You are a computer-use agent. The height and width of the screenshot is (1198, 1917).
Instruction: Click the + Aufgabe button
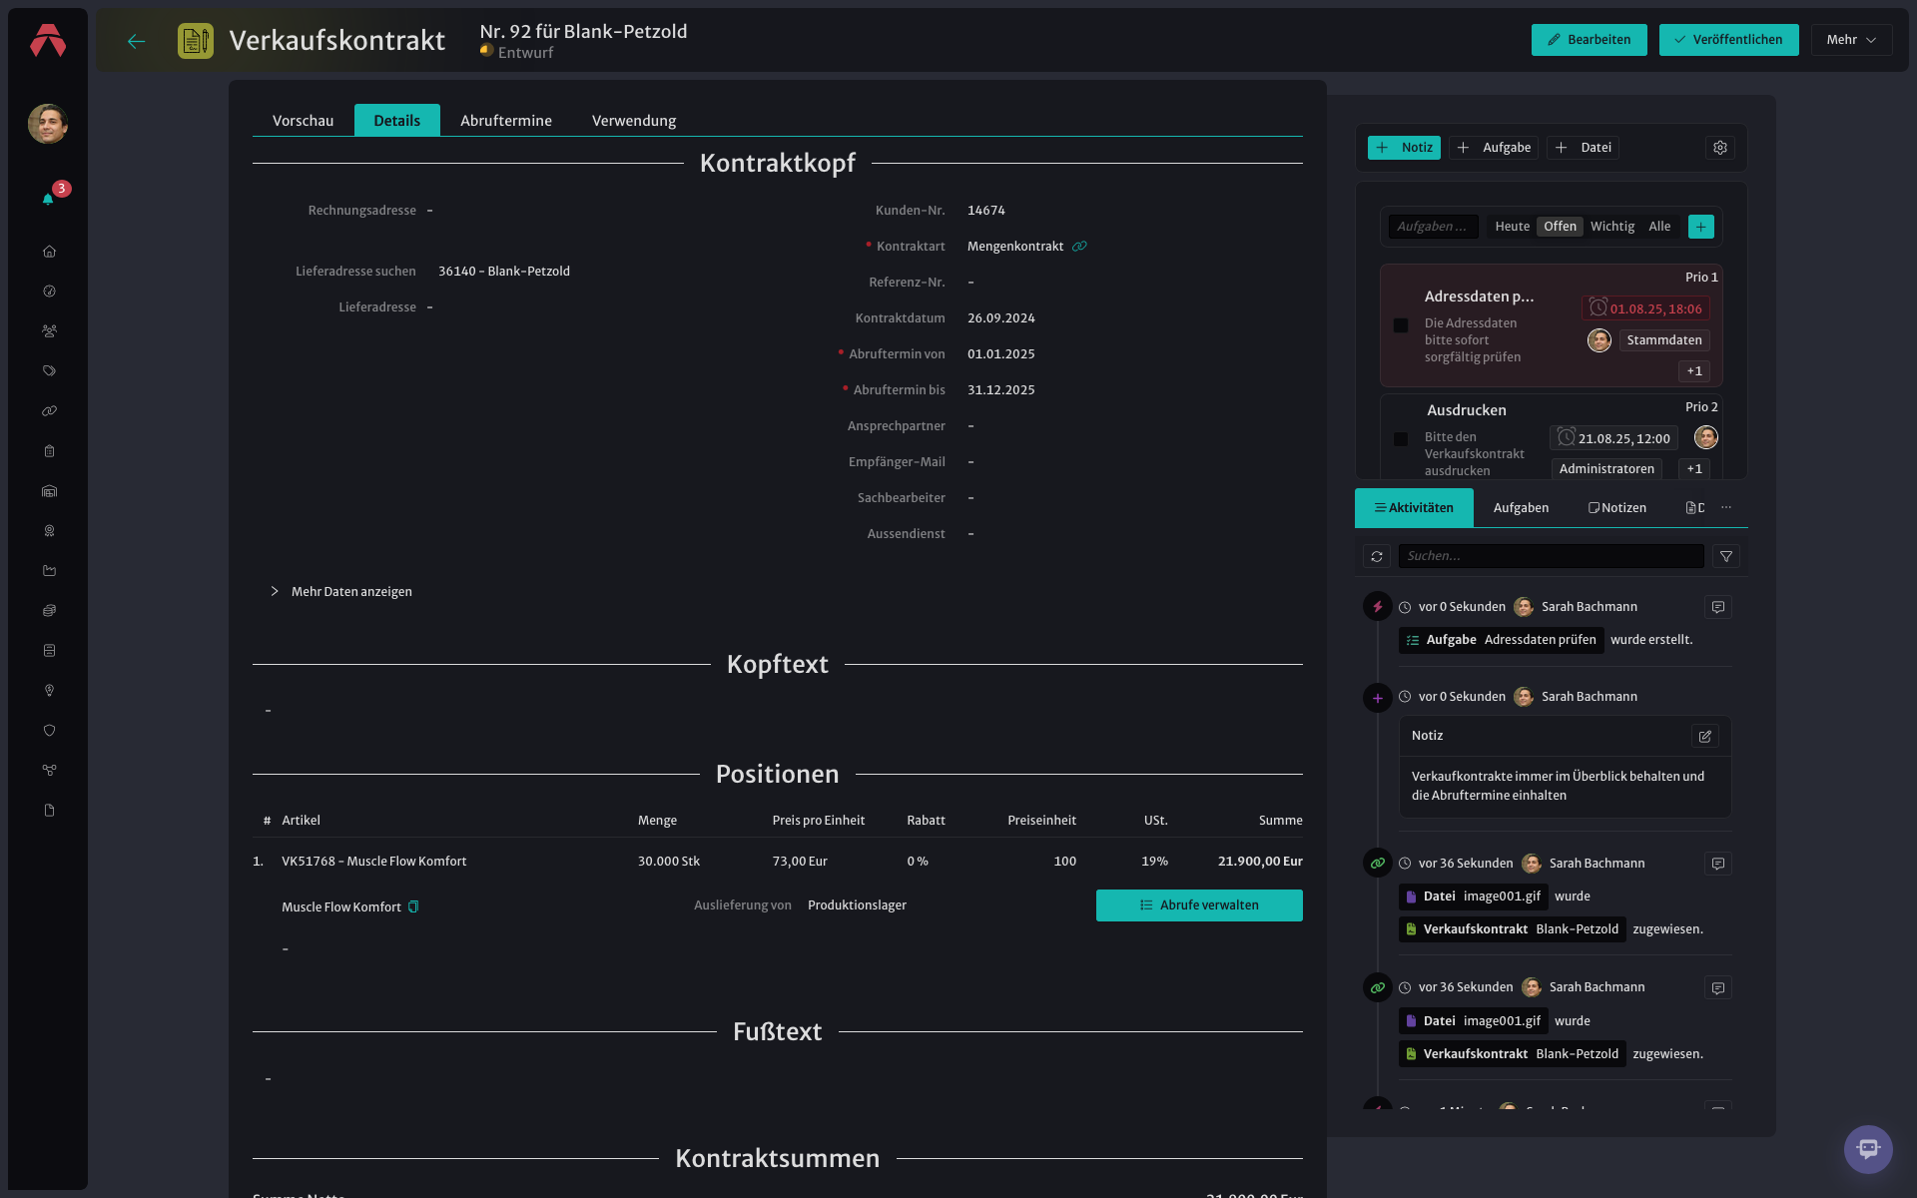[x=1493, y=148]
